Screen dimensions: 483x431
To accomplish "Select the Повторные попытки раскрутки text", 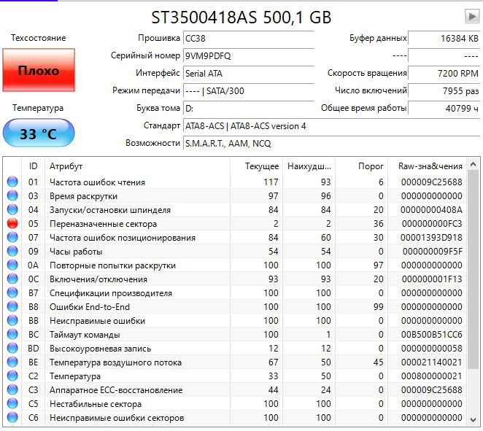I will [113, 265].
